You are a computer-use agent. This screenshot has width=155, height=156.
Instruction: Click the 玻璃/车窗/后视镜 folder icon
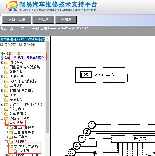coord(6,81)
